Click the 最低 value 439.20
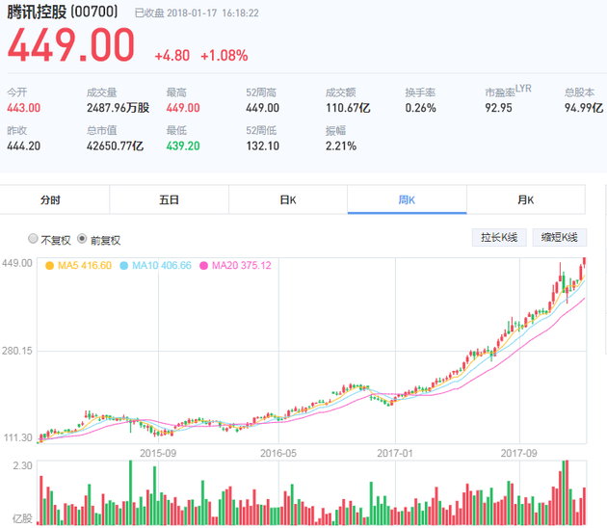The image size is (607, 528). point(183,145)
